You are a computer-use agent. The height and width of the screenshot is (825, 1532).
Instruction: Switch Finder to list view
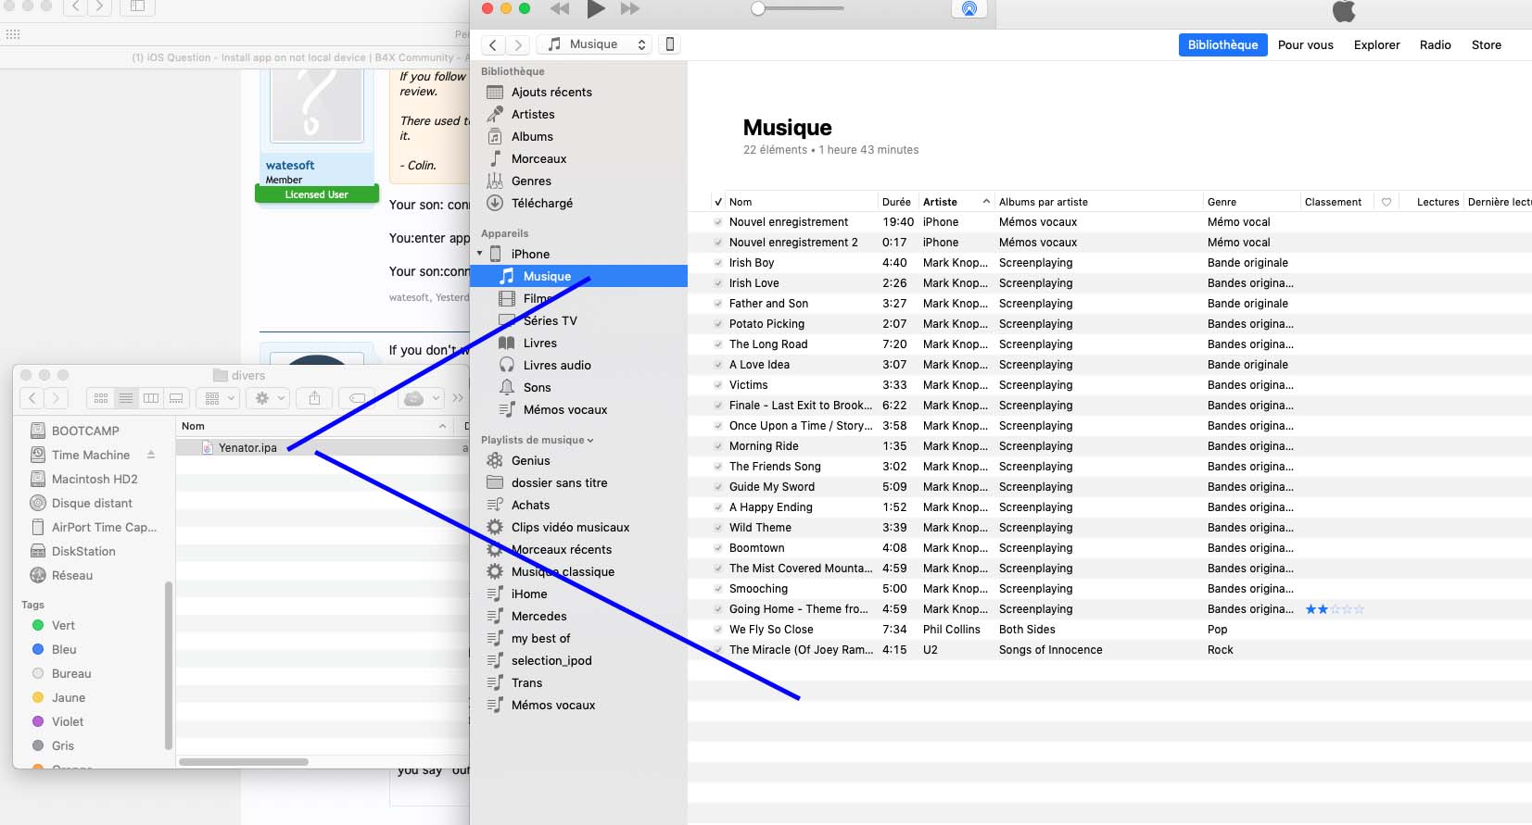tap(126, 397)
